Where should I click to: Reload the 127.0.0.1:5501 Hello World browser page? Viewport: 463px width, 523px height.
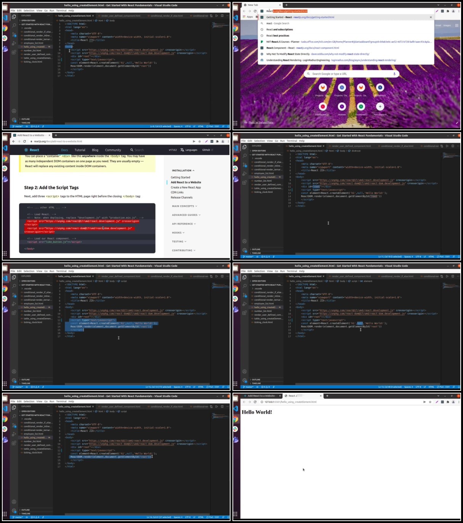(x=255, y=402)
